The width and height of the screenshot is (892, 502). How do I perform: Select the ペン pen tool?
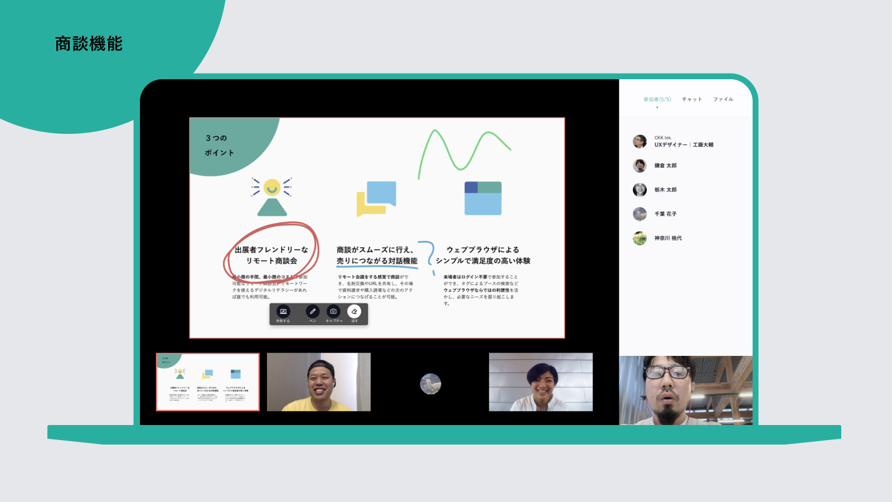(313, 311)
